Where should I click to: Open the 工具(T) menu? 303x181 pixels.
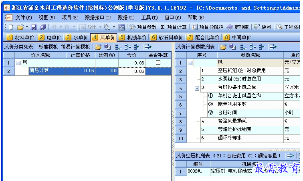pos(149,18)
